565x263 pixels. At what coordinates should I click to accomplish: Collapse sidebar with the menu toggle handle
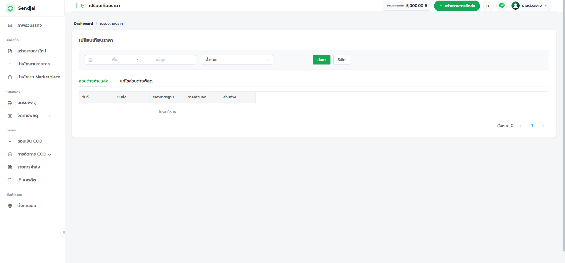click(x=63, y=233)
